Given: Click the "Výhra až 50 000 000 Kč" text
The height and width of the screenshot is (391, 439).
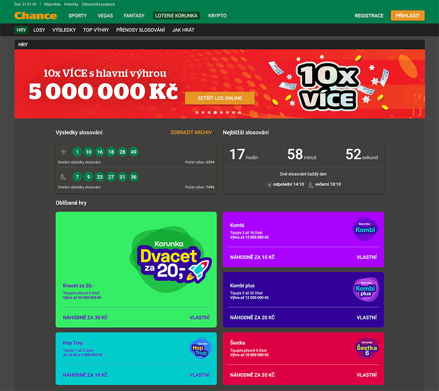Looking at the screenshot, I should coord(82,298).
